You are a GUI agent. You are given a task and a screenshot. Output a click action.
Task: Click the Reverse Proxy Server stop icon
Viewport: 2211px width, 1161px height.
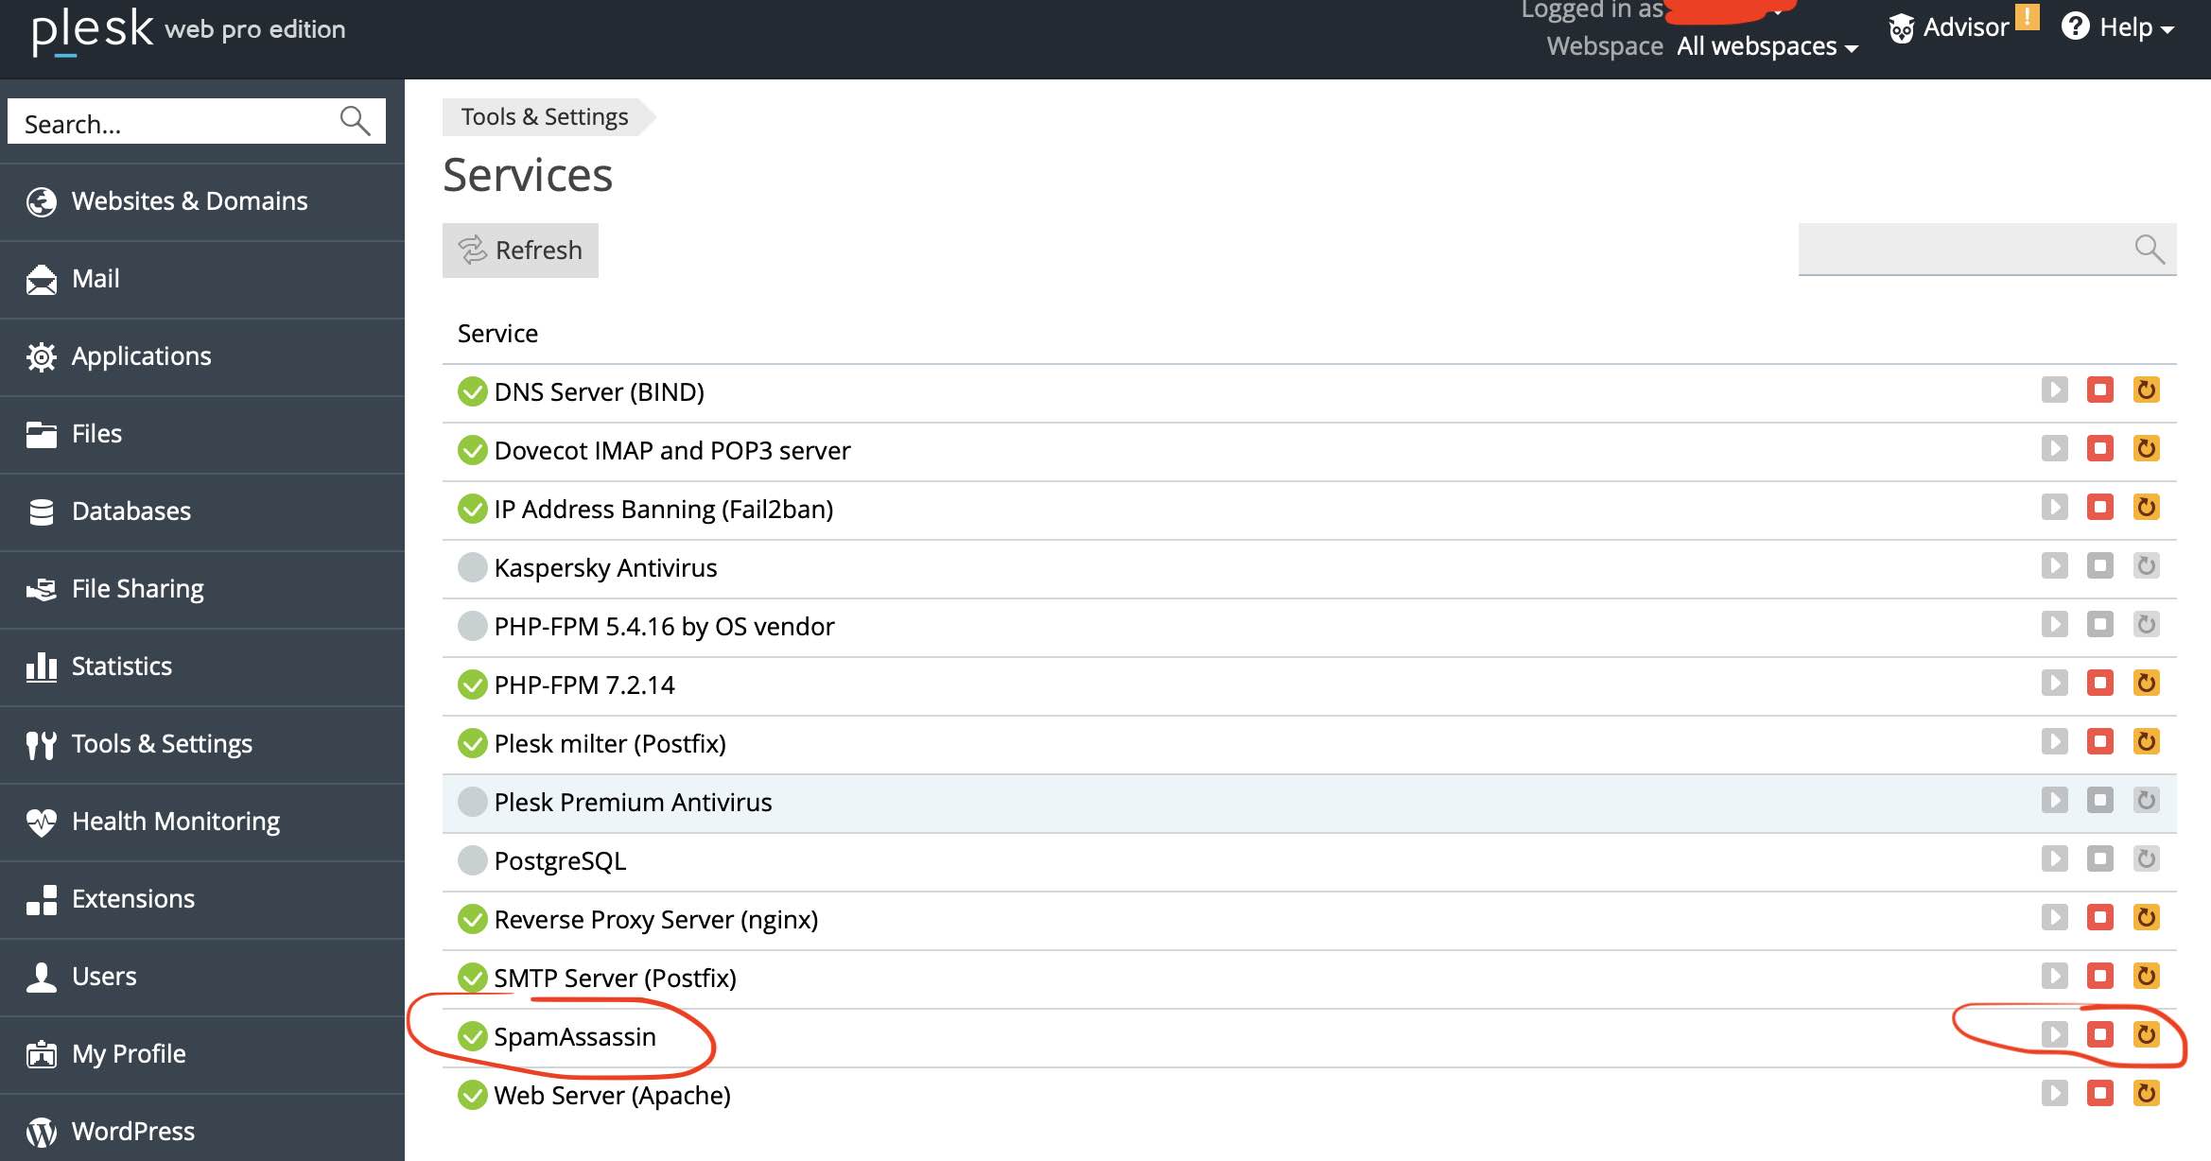pos(2101,918)
